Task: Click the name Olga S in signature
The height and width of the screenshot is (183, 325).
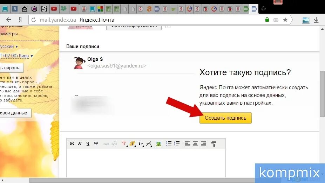Action: pyautogui.click(x=95, y=59)
